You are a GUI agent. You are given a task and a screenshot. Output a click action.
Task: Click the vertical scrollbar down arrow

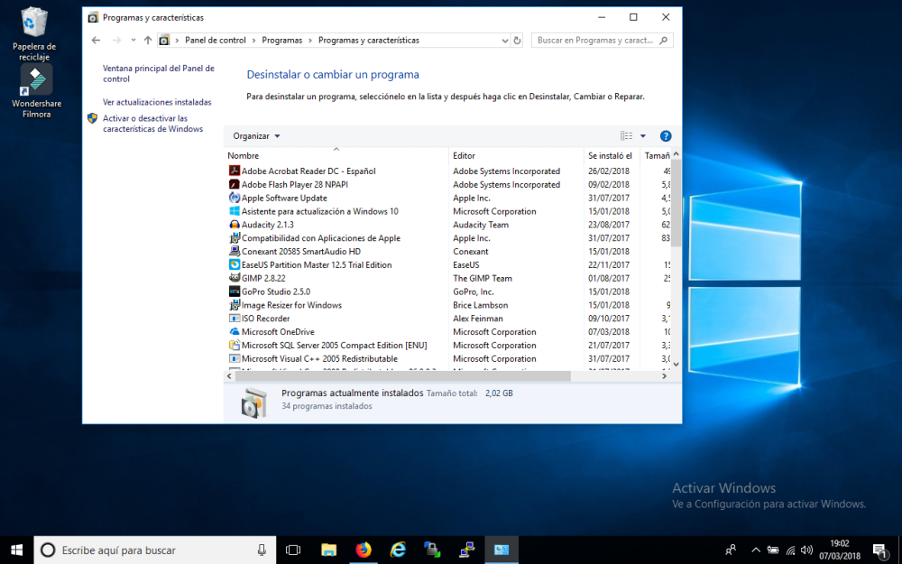coord(676,364)
